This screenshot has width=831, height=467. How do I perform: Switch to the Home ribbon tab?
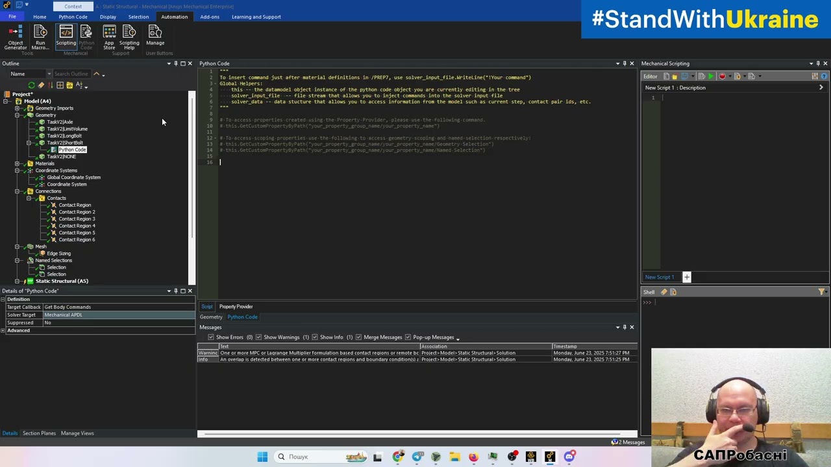pos(40,17)
